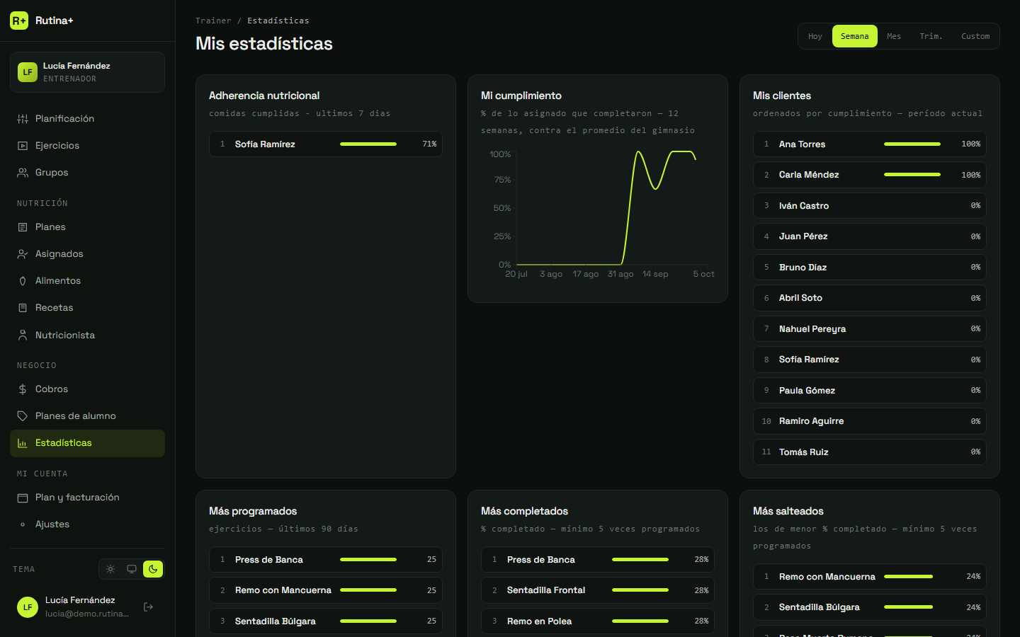Open Lucía Fernández Entrenador profile card

(x=87, y=72)
